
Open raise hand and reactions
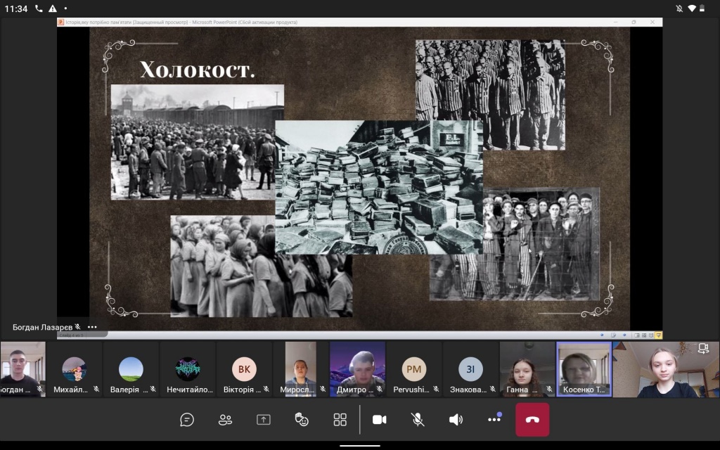(302, 420)
